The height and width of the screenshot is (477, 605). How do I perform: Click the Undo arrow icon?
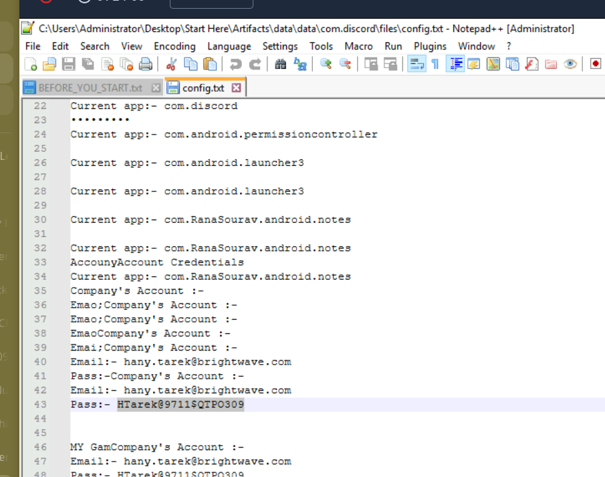tap(235, 64)
